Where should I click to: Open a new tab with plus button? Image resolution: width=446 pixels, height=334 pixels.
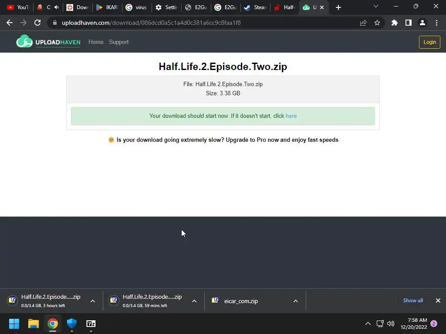[x=338, y=7]
